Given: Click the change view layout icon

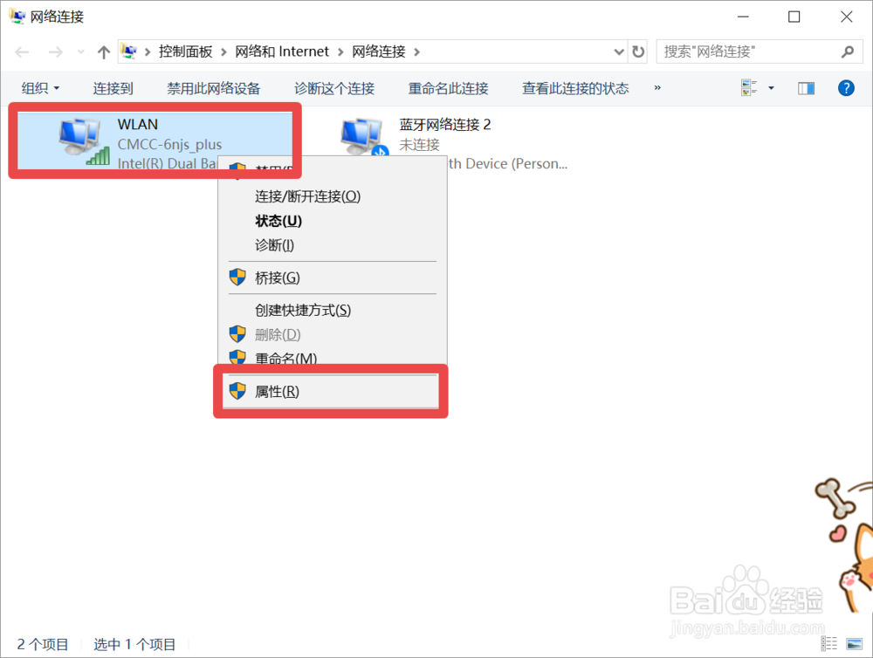Looking at the screenshot, I should (749, 88).
